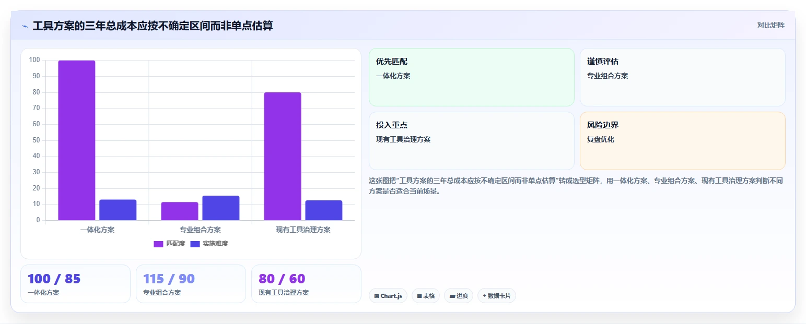This screenshot has height=324, width=806.
Task: Click 专业组合方案 text in 谨慎评估 card
Action: 608,76
